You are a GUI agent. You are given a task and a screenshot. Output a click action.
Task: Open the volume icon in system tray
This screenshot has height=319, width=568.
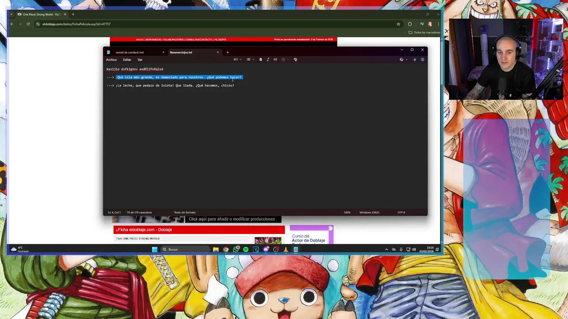coord(414,249)
